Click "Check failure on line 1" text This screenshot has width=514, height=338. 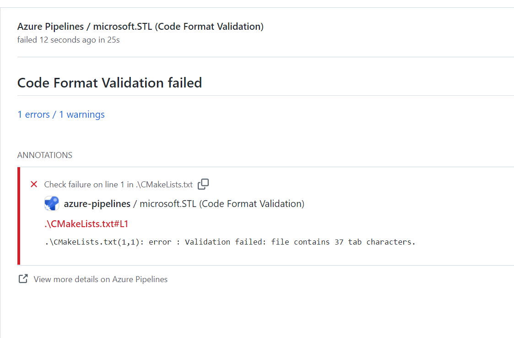[x=84, y=185]
